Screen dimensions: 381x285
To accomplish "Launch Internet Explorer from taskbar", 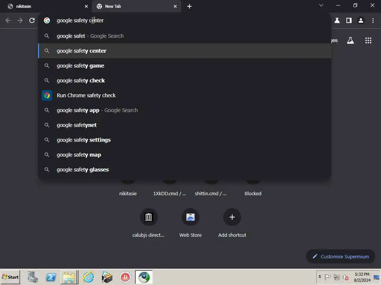I will [x=89, y=277].
